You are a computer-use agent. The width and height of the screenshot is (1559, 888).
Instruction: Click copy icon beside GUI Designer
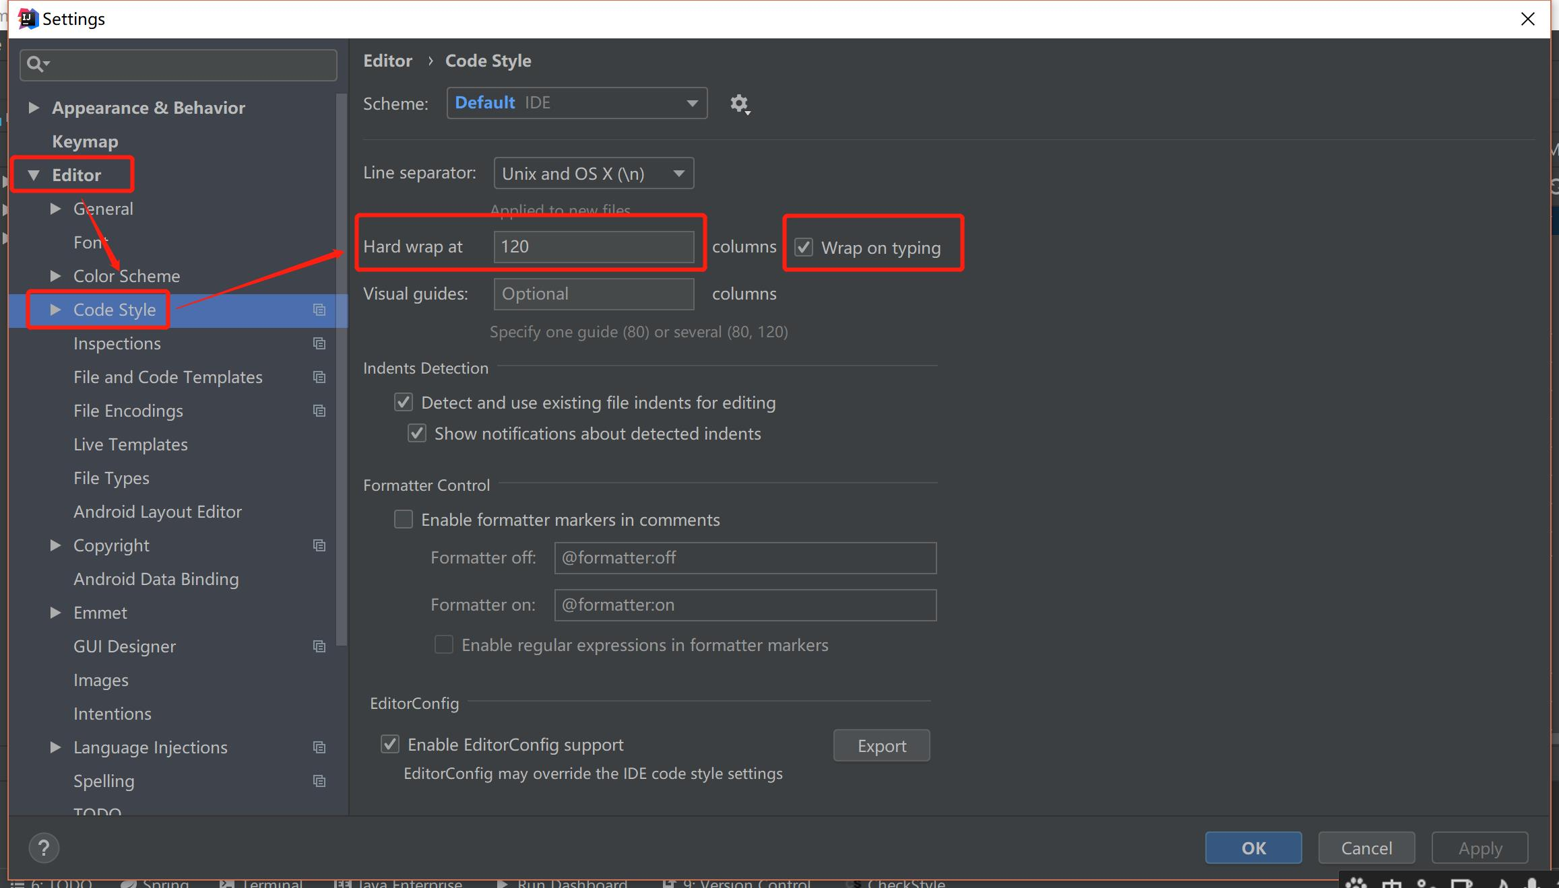[319, 646]
